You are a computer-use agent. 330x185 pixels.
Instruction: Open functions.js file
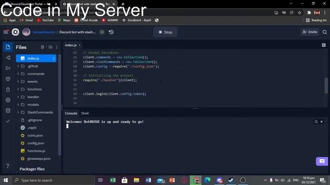36,151
